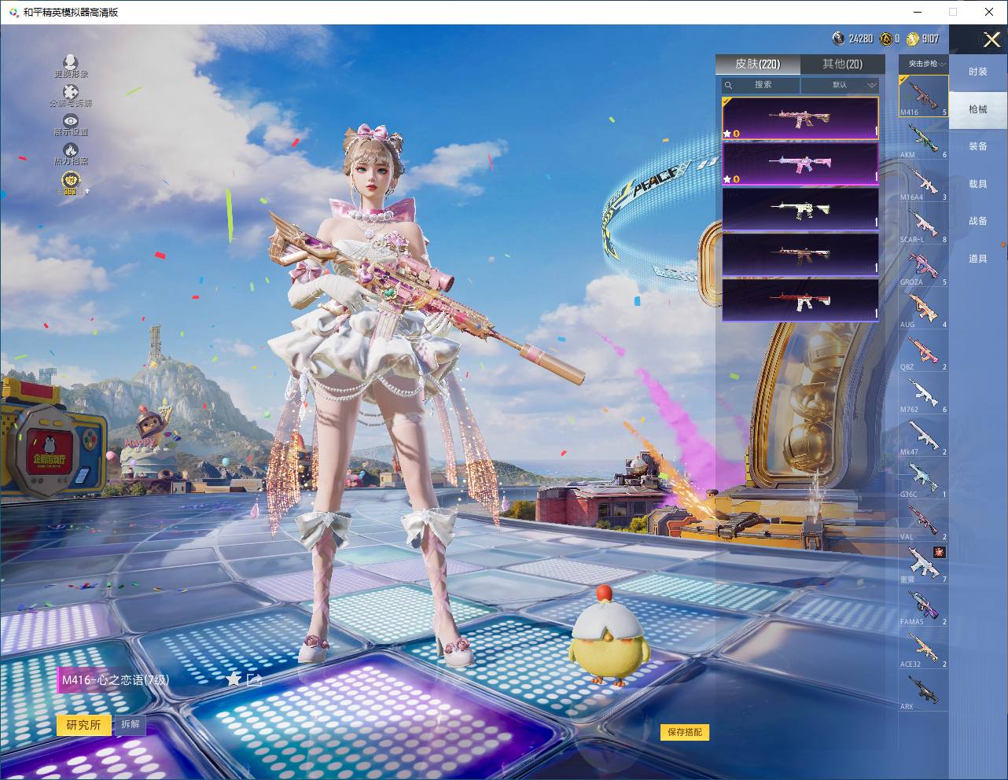This screenshot has width=1008, height=780.
Task: Select the AUG weapon in the rifle list
Action: (x=923, y=309)
